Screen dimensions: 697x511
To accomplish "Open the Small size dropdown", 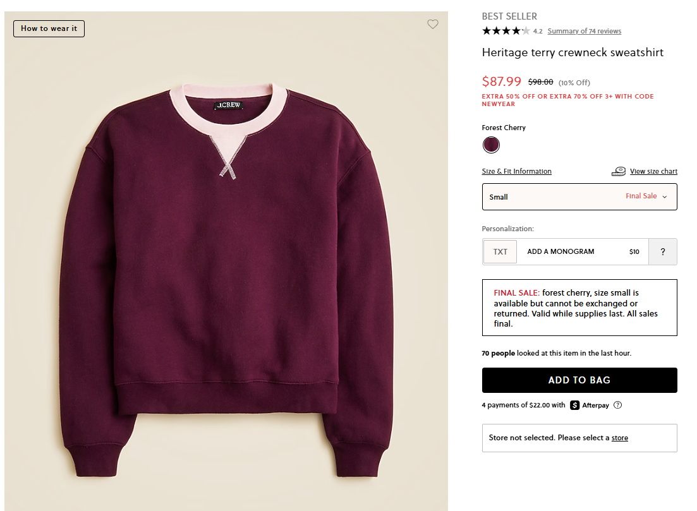I will 579,196.
